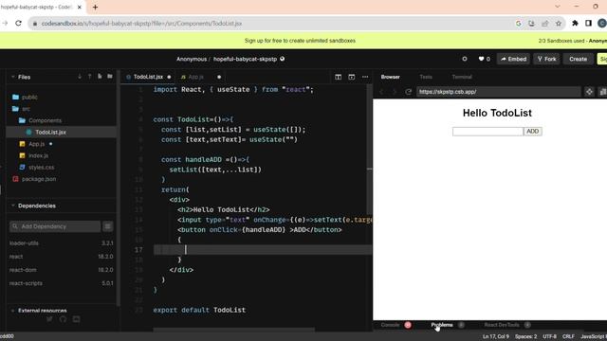The image size is (607, 341).
Task: Share this page from address bar
Action: pyautogui.click(x=544, y=24)
